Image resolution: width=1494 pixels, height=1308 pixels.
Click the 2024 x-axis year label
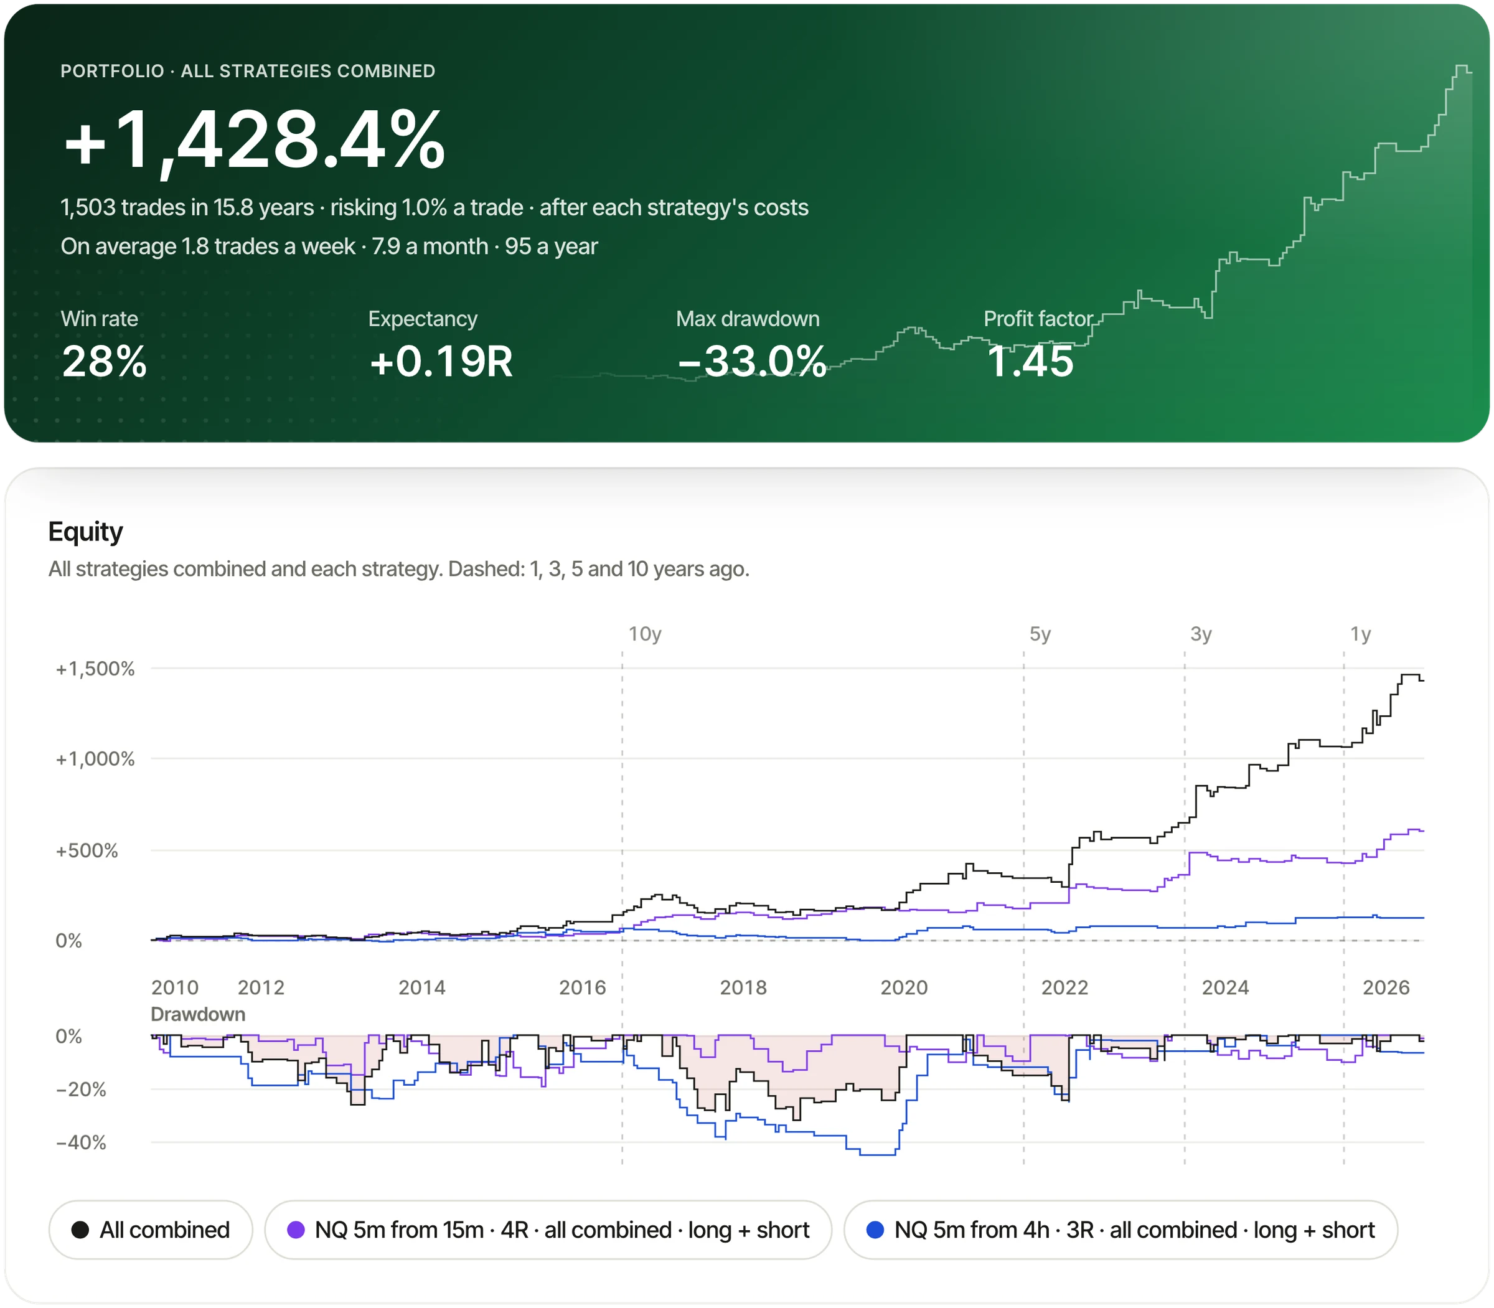[1226, 987]
